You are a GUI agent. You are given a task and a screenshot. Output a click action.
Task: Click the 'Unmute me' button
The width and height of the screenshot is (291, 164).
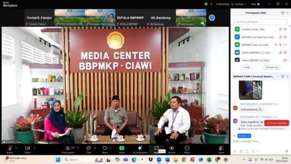point(271,67)
